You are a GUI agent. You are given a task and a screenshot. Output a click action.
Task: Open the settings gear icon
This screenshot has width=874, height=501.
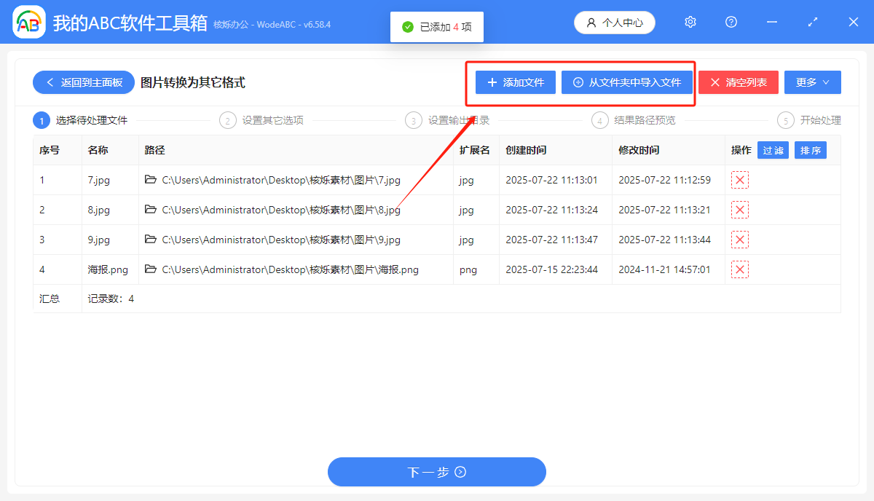click(690, 22)
